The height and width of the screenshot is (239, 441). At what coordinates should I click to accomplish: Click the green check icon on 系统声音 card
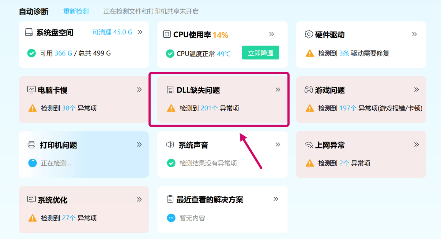pos(171,163)
